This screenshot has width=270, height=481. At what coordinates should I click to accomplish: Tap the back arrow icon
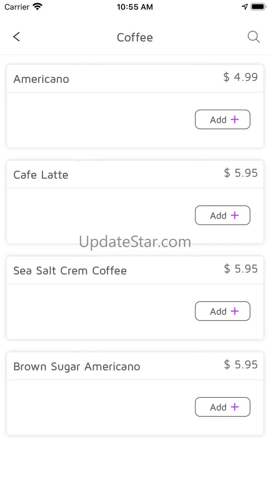tap(16, 37)
